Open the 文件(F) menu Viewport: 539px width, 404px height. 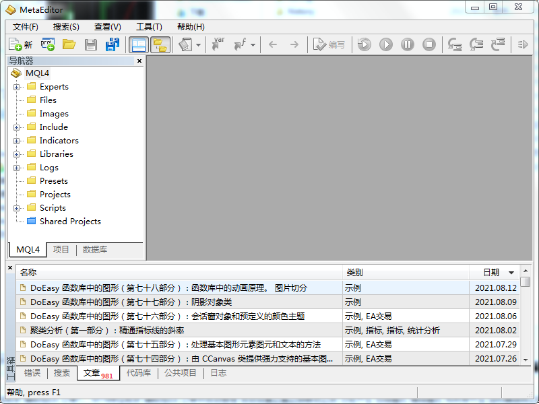tap(25, 27)
